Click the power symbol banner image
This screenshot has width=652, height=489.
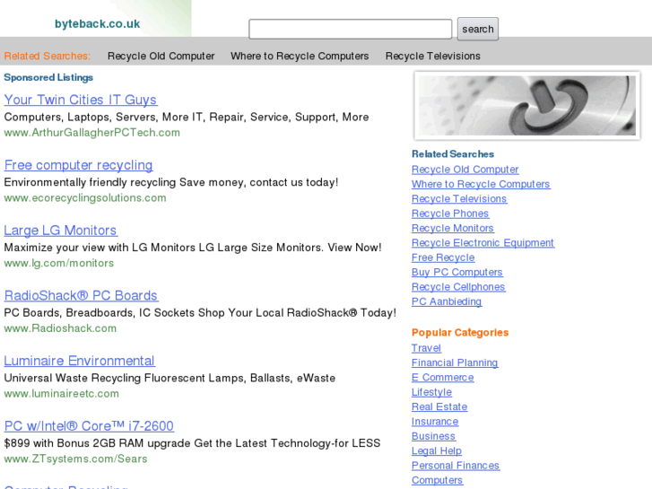[526, 105]
